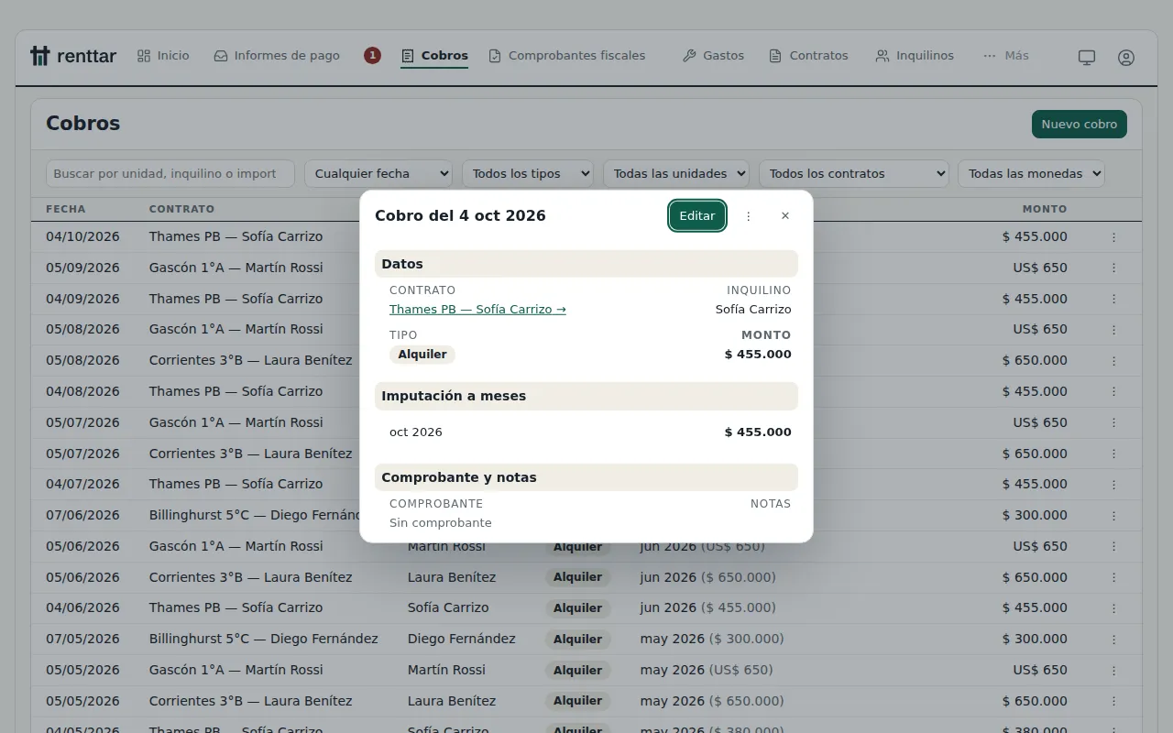Open the display monitor icon in header
Screen dimensions: 1173x733
1087,57
